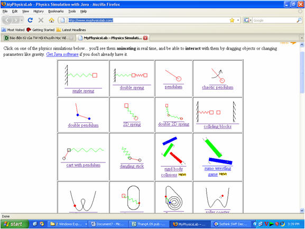305x229 pixels.
Task: Click the Windows Start button
Action: tap(15, 224)
